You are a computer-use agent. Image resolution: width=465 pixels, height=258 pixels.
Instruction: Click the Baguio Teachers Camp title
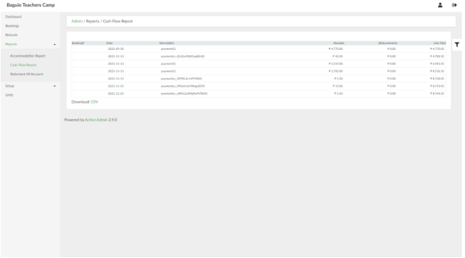pos(30,5)
